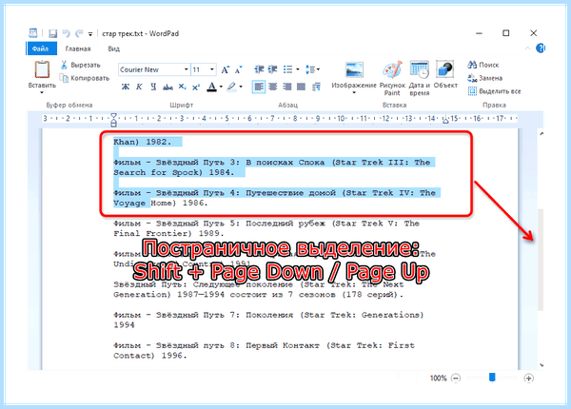Toggle italic К formatting
Viewport: 571px width, 409px height.
pos(139,87)
